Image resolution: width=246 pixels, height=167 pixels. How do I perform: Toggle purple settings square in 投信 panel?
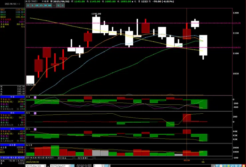pos(35,113)
